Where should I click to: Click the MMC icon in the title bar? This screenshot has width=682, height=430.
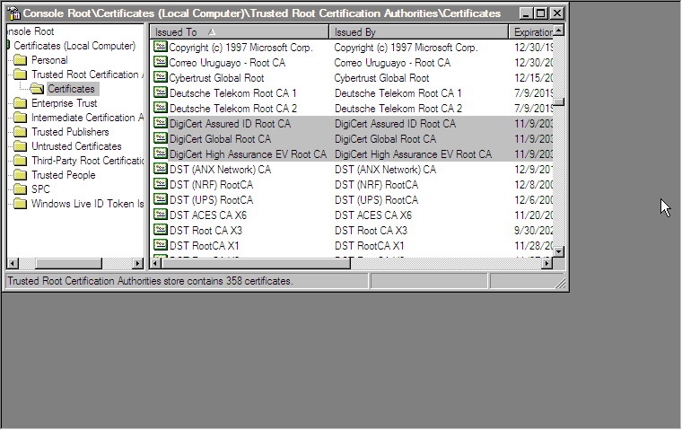pyautogui.click(x=13, y=13)
